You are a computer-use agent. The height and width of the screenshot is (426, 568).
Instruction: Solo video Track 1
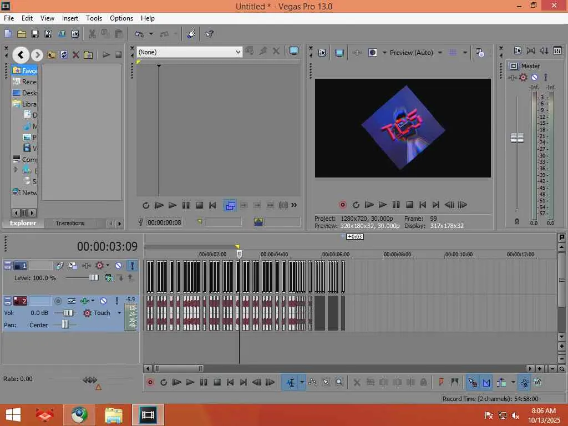133,266
